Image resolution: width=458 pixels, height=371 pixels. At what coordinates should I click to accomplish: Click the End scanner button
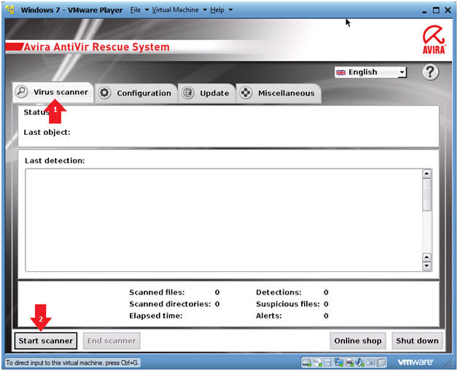[112, 340]
